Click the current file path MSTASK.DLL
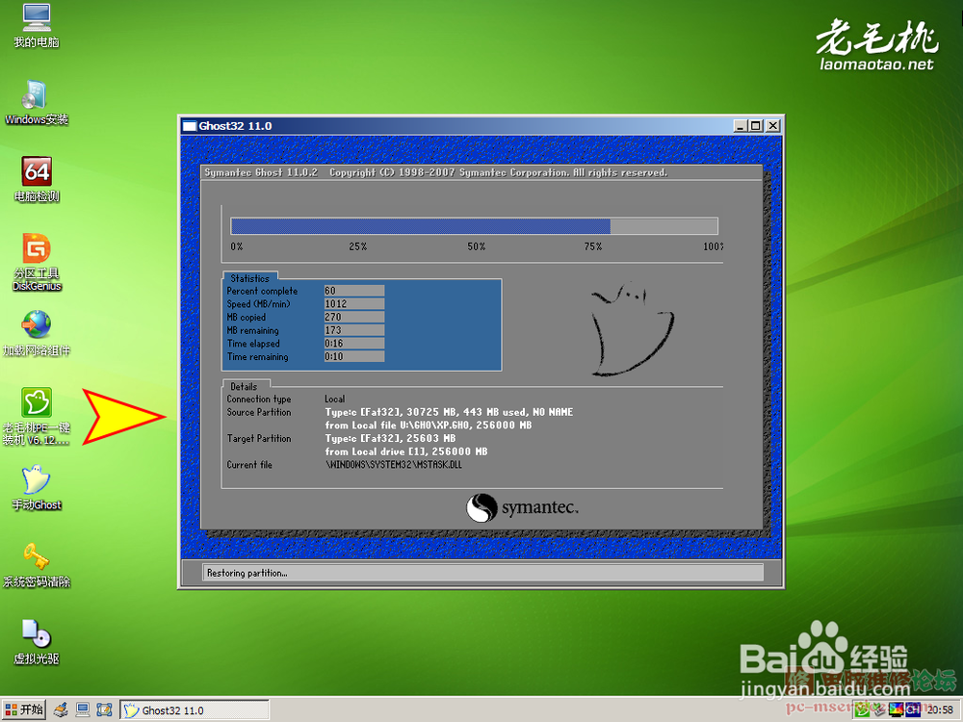 pos(394,465)
